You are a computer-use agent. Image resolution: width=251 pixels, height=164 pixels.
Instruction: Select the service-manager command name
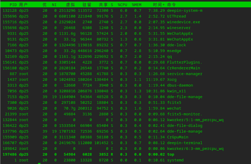pos(185,74)
